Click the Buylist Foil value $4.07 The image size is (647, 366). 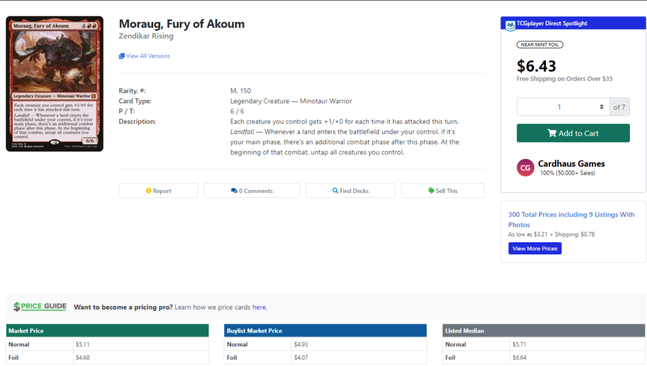(301, 358)
